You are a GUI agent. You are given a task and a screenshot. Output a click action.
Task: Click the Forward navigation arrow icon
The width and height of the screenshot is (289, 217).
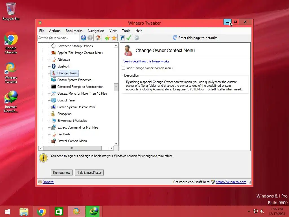(90, 38)
